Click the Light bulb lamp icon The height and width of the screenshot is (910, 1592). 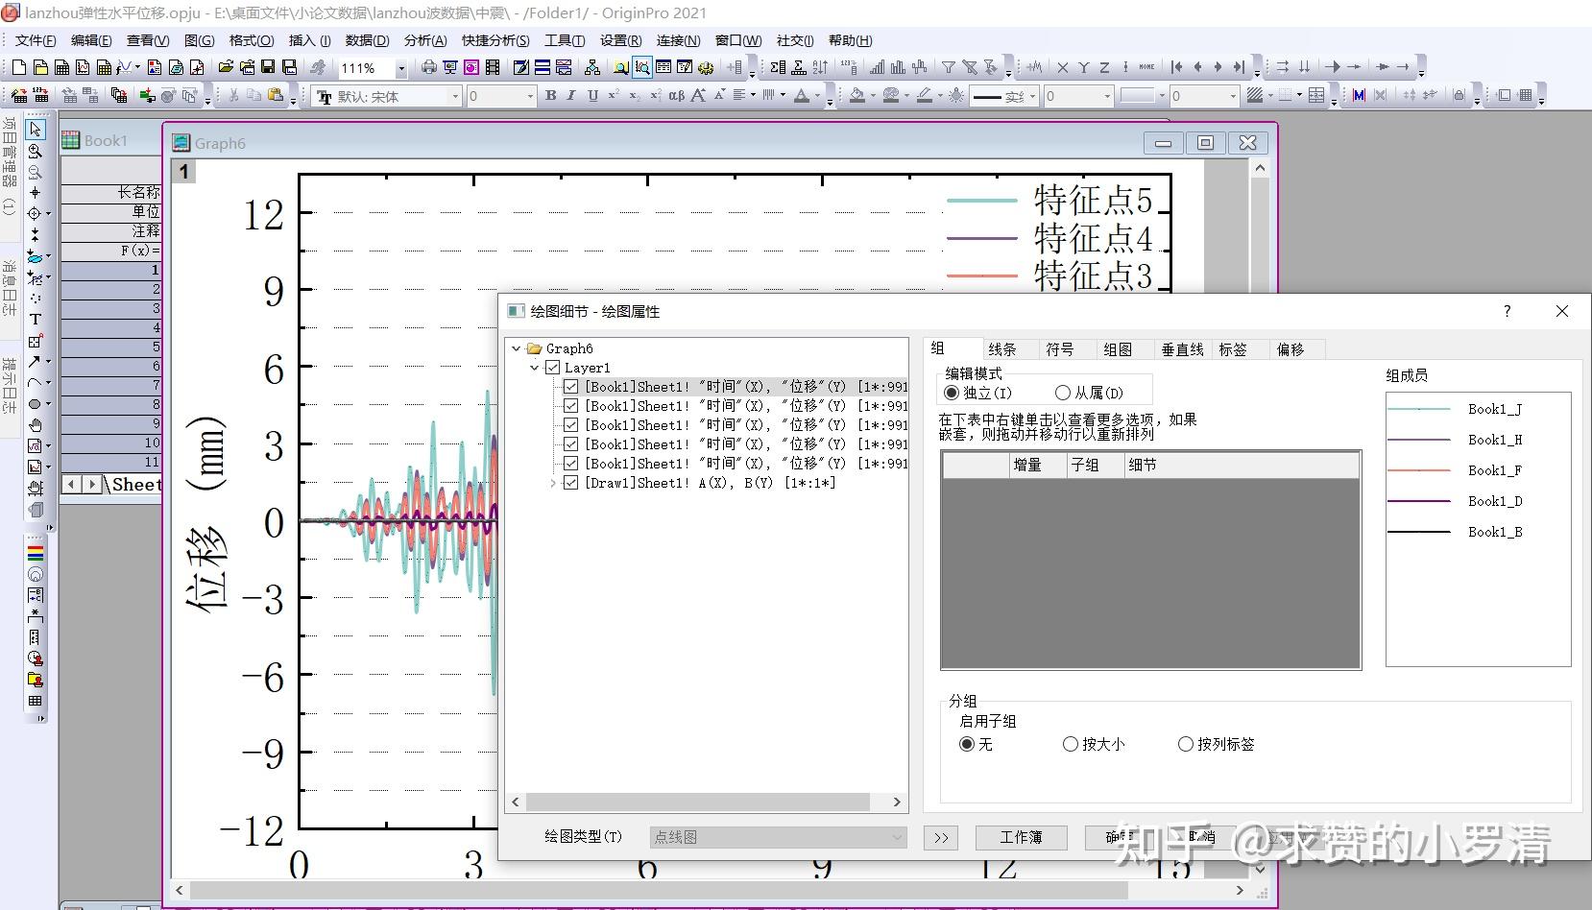click(956, 95)
